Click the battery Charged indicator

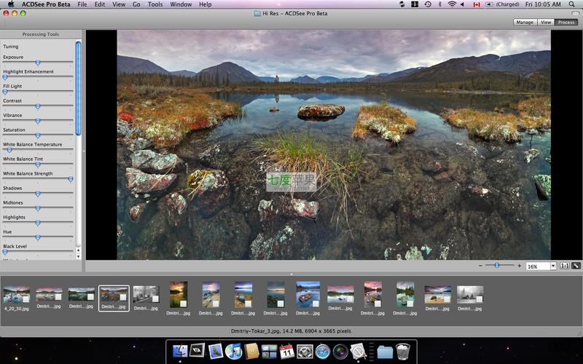(x=502, y=4)
